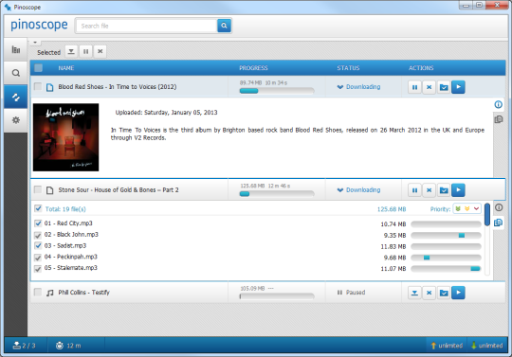Pause the Blood Red Shoes download
Screen dimensions: 512x357
[x=414, y=87]
